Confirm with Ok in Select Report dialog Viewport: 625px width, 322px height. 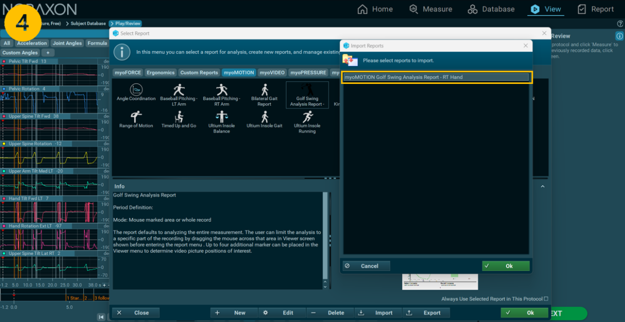(524, 313)
